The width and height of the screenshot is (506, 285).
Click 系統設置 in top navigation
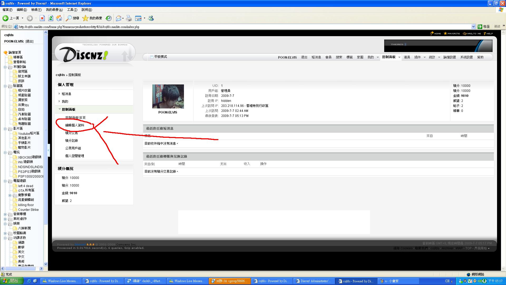[466, 57]
